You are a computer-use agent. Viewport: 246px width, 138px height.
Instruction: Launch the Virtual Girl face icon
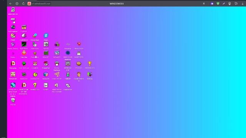(13, 74)
